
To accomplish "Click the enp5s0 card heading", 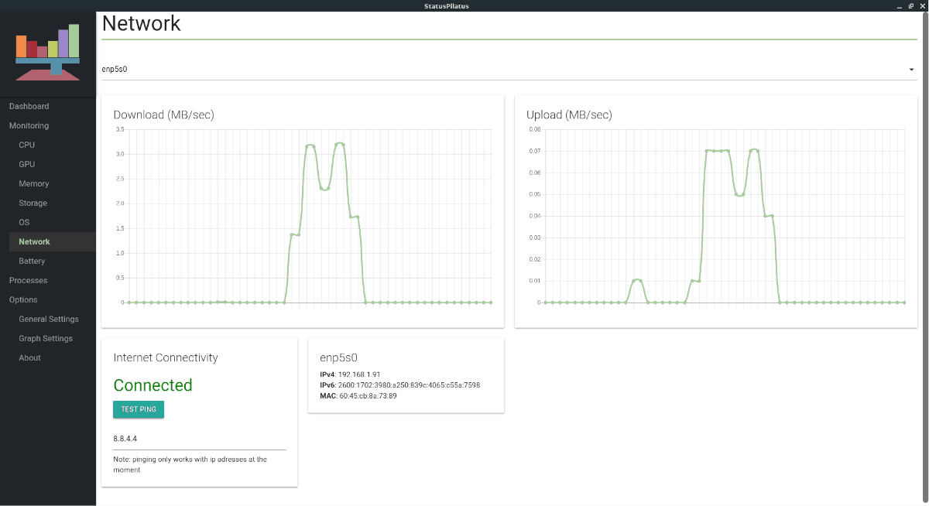I will (x=339, y=357).
